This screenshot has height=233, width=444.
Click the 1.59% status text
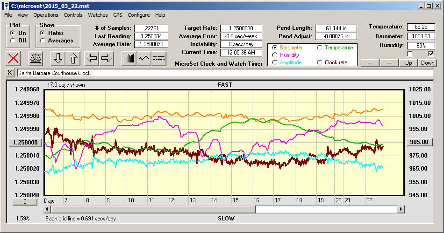pos(22,218)
